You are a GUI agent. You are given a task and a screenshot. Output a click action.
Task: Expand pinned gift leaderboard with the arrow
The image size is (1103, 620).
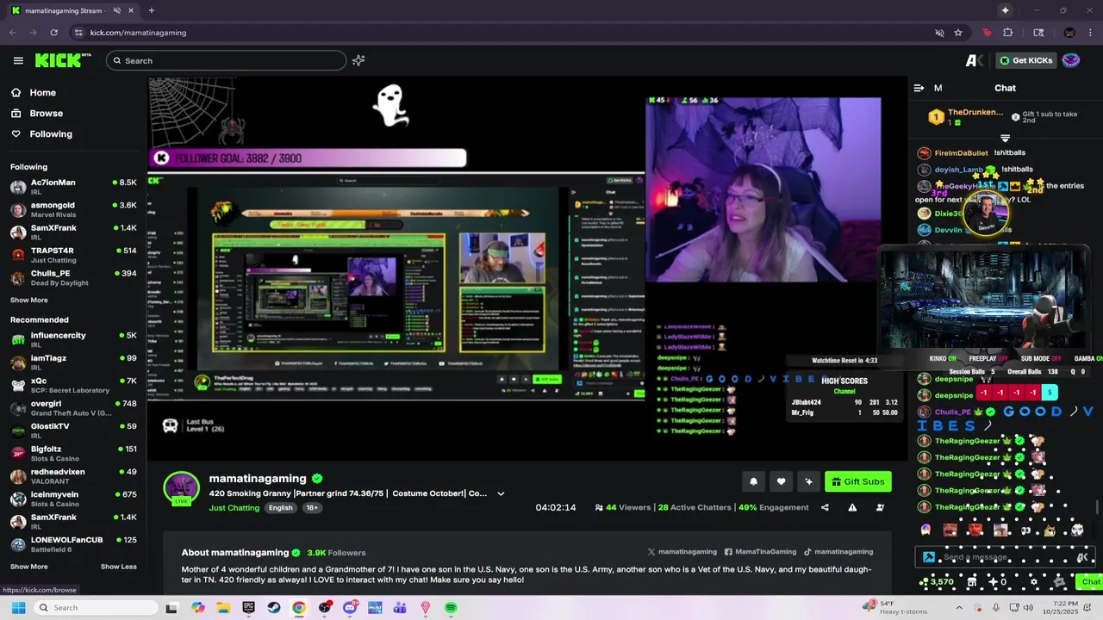1005,138
